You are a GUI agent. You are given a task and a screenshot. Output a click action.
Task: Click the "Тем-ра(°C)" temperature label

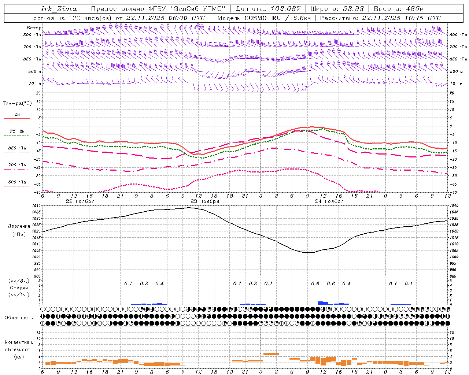pos(17,104)
